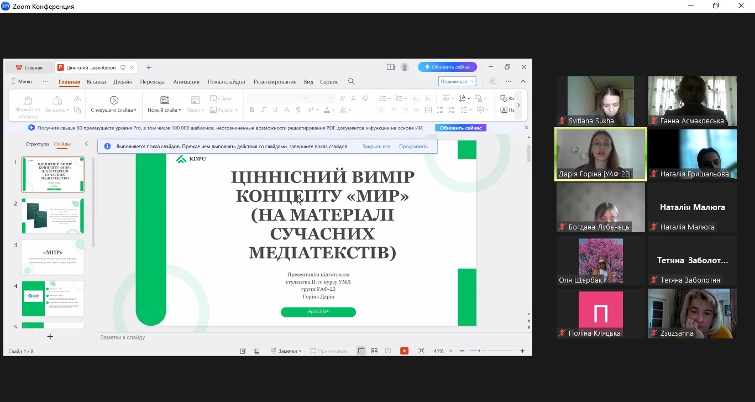The image size is (755, 402).
Task: Click increase indent icon
Action: [x=428, y=98]
